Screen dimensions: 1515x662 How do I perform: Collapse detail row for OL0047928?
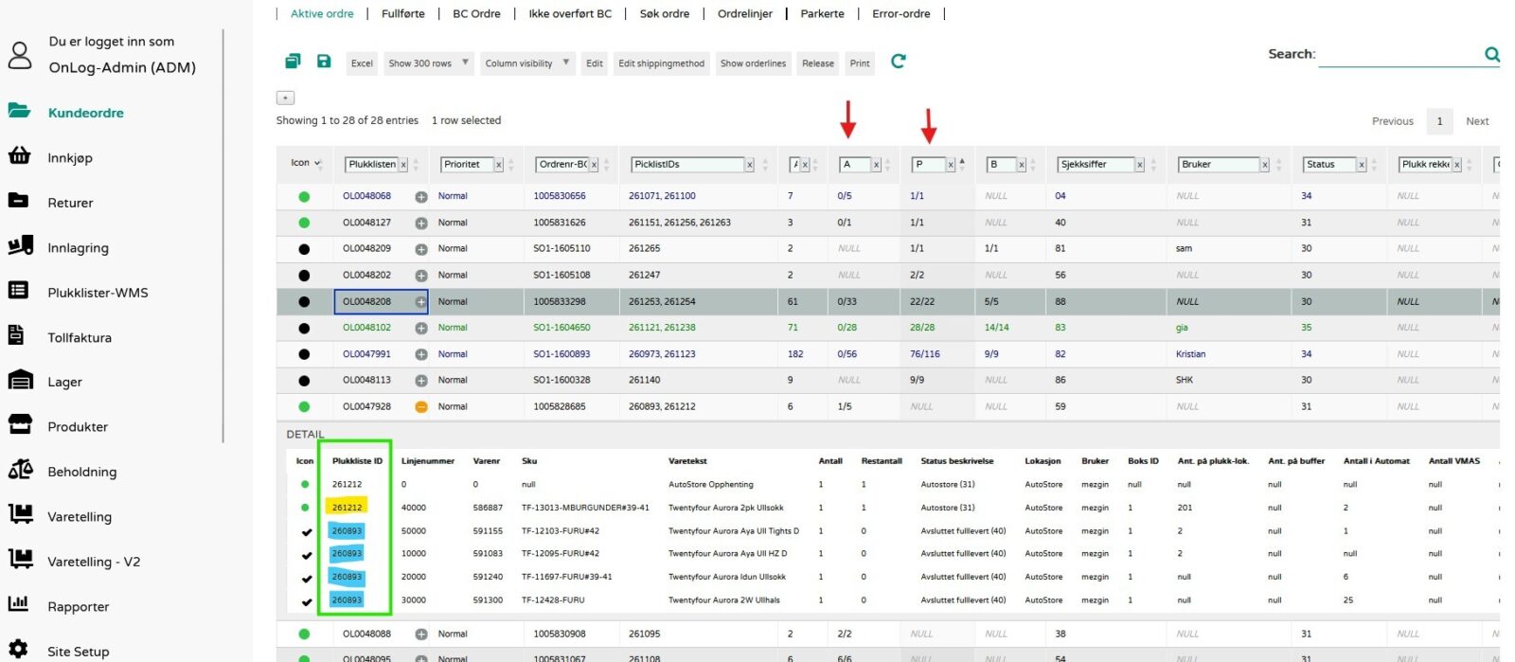pos(421,407)
